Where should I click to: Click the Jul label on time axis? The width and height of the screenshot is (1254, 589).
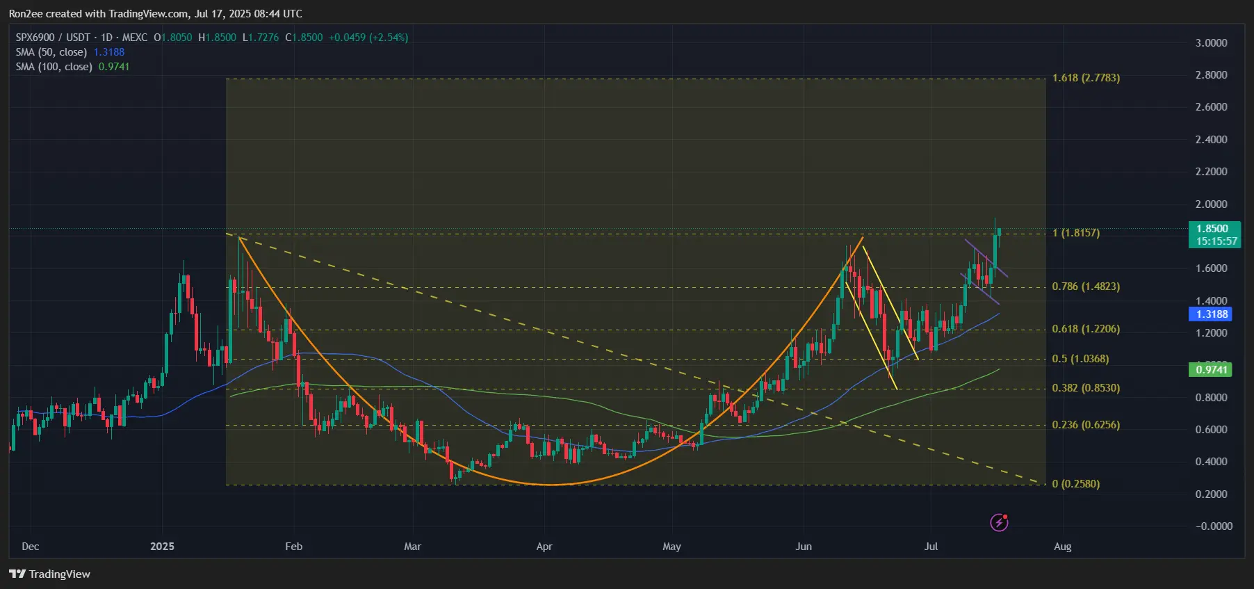(x=931, y=547)
